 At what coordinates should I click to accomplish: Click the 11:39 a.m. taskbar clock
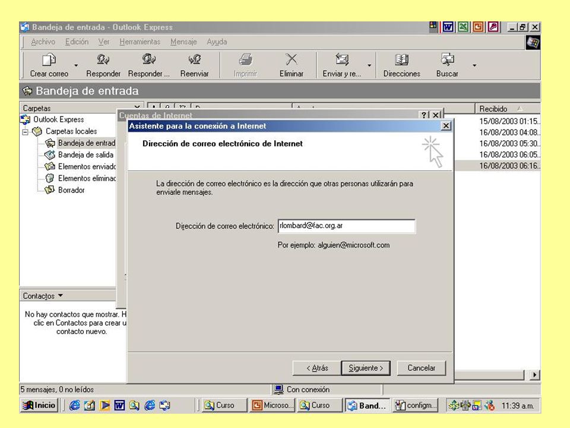518,405
